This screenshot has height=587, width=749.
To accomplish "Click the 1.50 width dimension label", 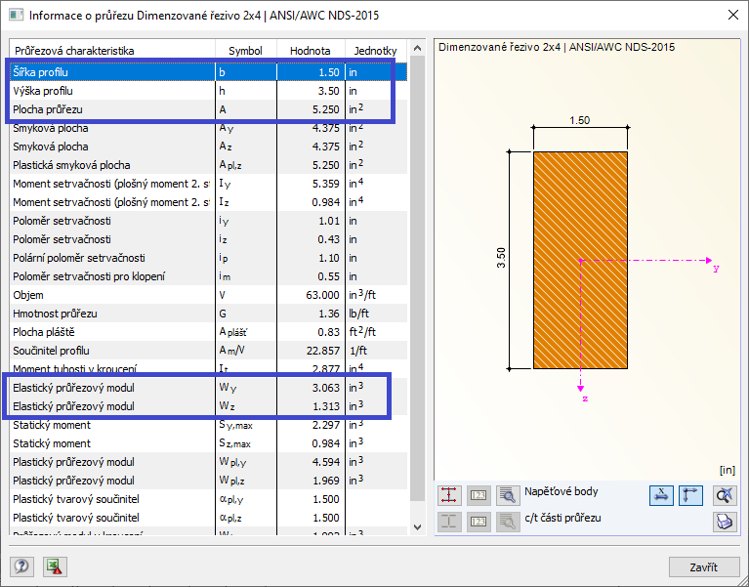I will coord(580,120).
